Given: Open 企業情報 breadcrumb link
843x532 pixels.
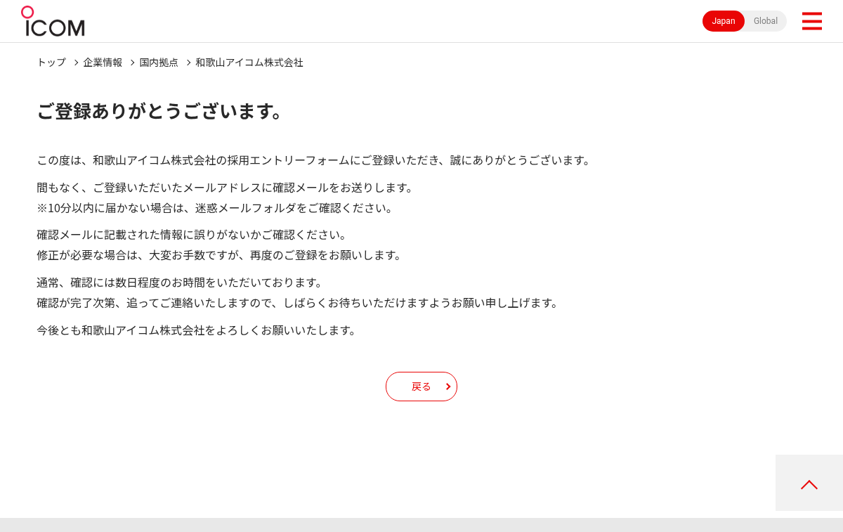Looking at the screenshot, I should 103,63.
